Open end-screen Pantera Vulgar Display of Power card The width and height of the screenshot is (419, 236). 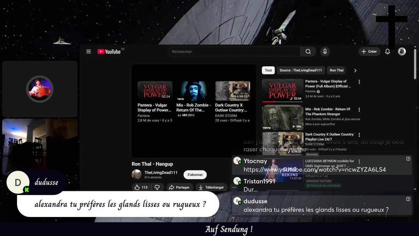pos(155,102)
